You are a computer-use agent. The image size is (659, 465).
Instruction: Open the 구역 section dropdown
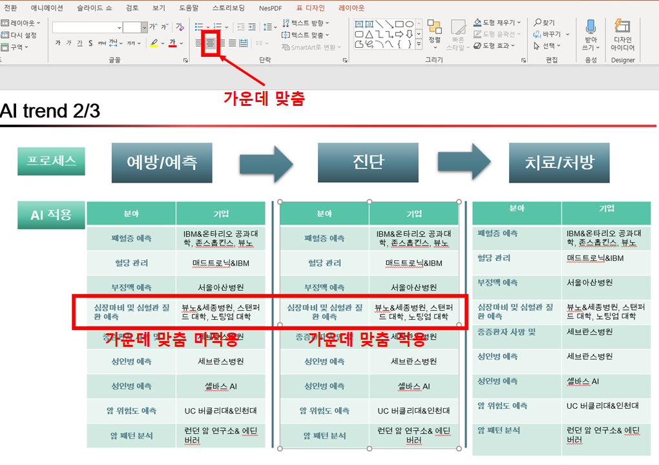click(x=15, y=47)
